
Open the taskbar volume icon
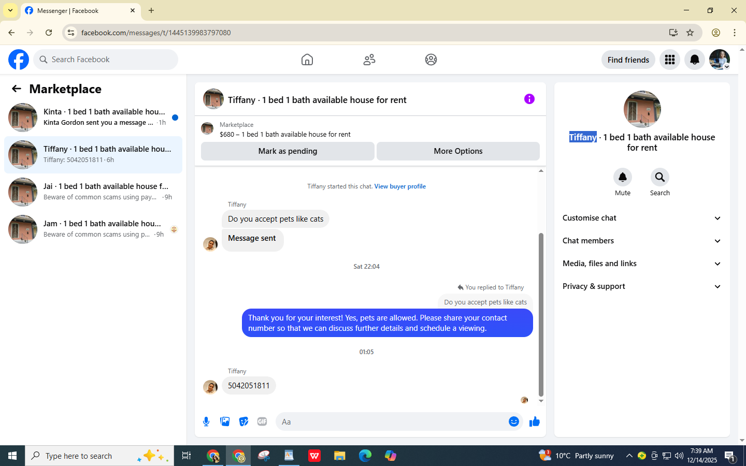coord(679,456)
